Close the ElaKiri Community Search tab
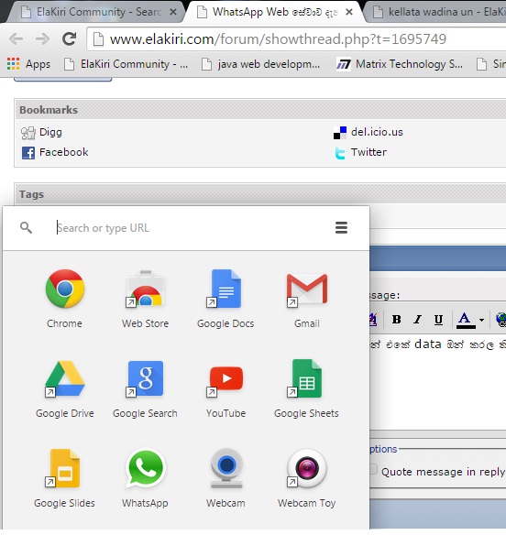Screen dimensions: 506x546 tap(173, 12)
